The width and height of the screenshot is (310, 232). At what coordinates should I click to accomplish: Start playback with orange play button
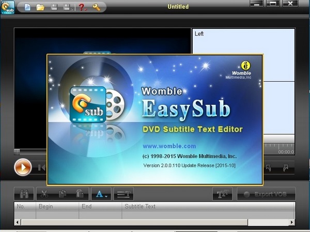click(23, 167)
